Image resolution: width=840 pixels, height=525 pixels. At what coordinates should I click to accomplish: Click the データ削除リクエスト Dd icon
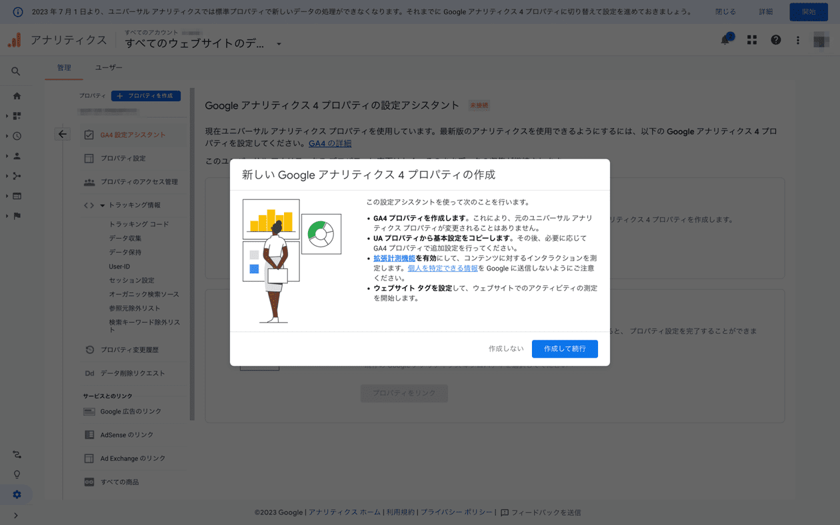[89, 373]
